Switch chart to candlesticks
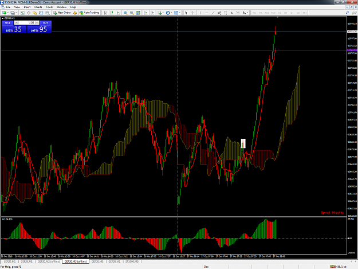 pos(112,13)
